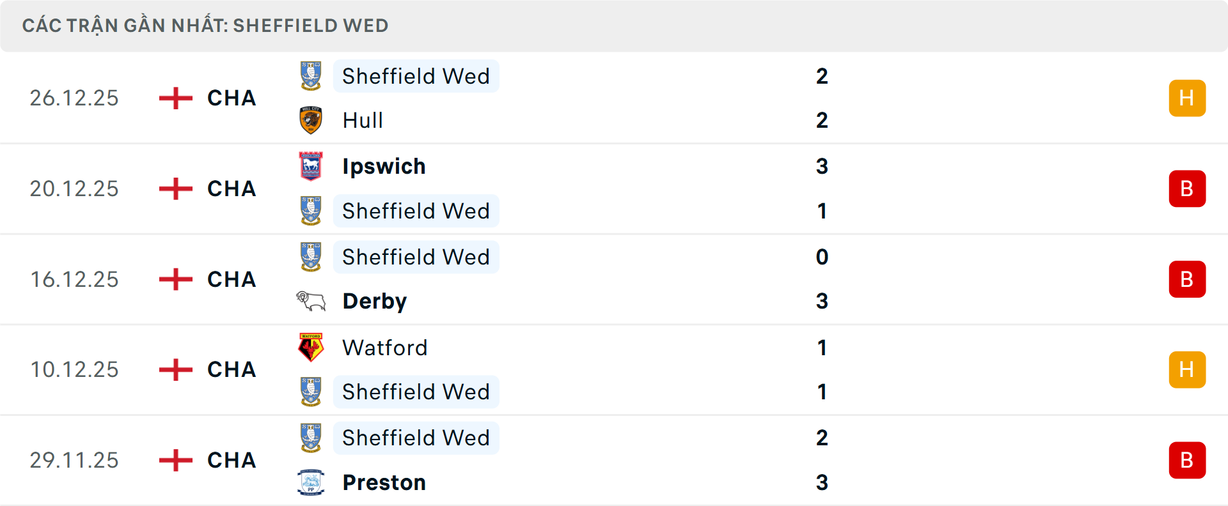Click the Sheffield Wed club crest icon
Image resolution: width=1228 pixels, height=506 pixels.
point(311,75)
